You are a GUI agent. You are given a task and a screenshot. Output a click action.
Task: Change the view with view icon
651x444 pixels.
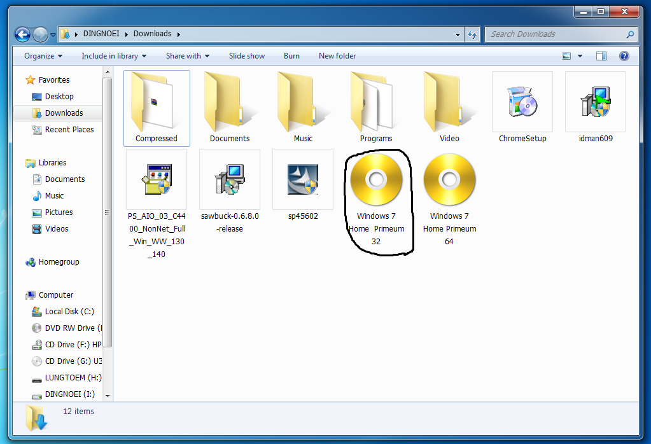tap(566, 56)
